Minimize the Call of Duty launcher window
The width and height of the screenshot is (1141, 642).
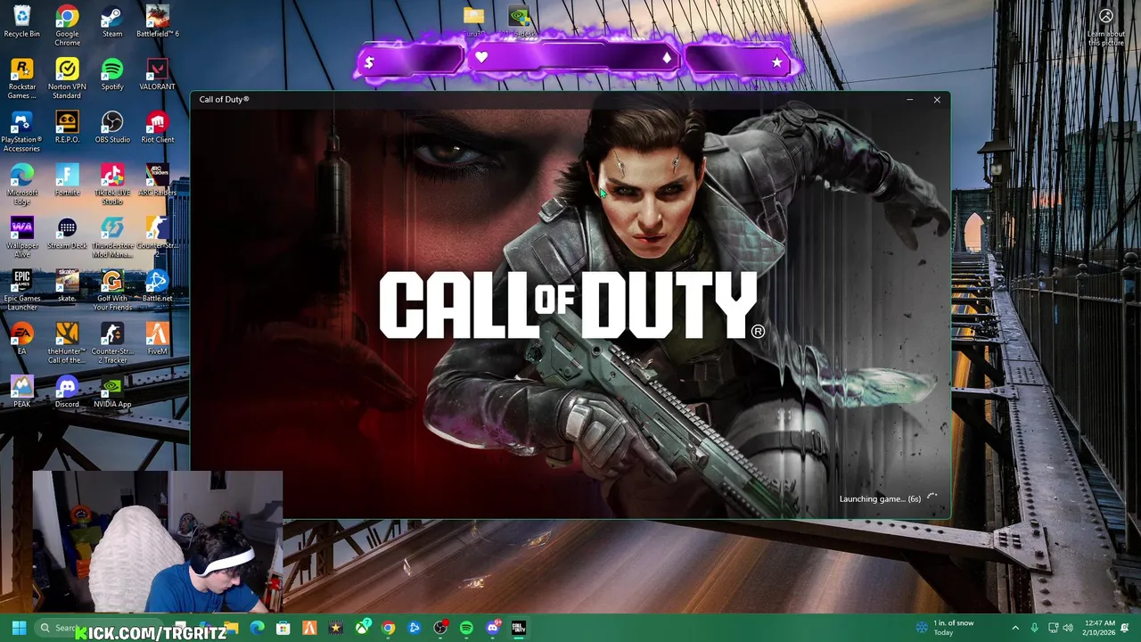[x=909, y=100]
